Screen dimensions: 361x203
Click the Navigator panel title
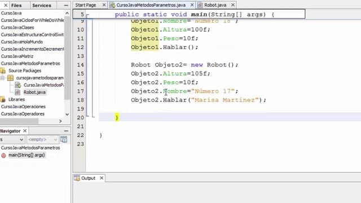10,131
